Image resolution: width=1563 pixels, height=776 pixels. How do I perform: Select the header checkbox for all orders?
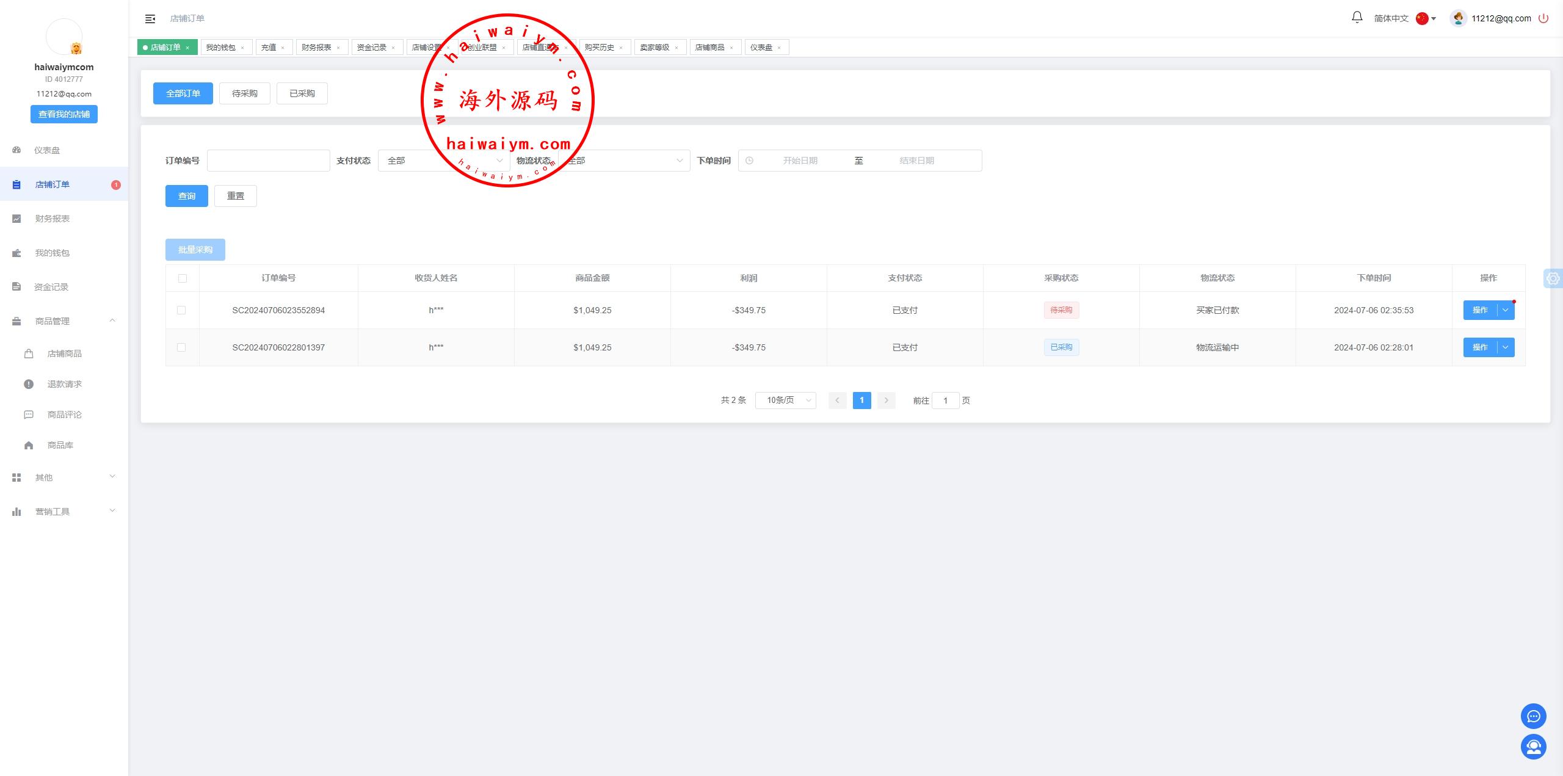pyautogui.click(x=182, y=278)
